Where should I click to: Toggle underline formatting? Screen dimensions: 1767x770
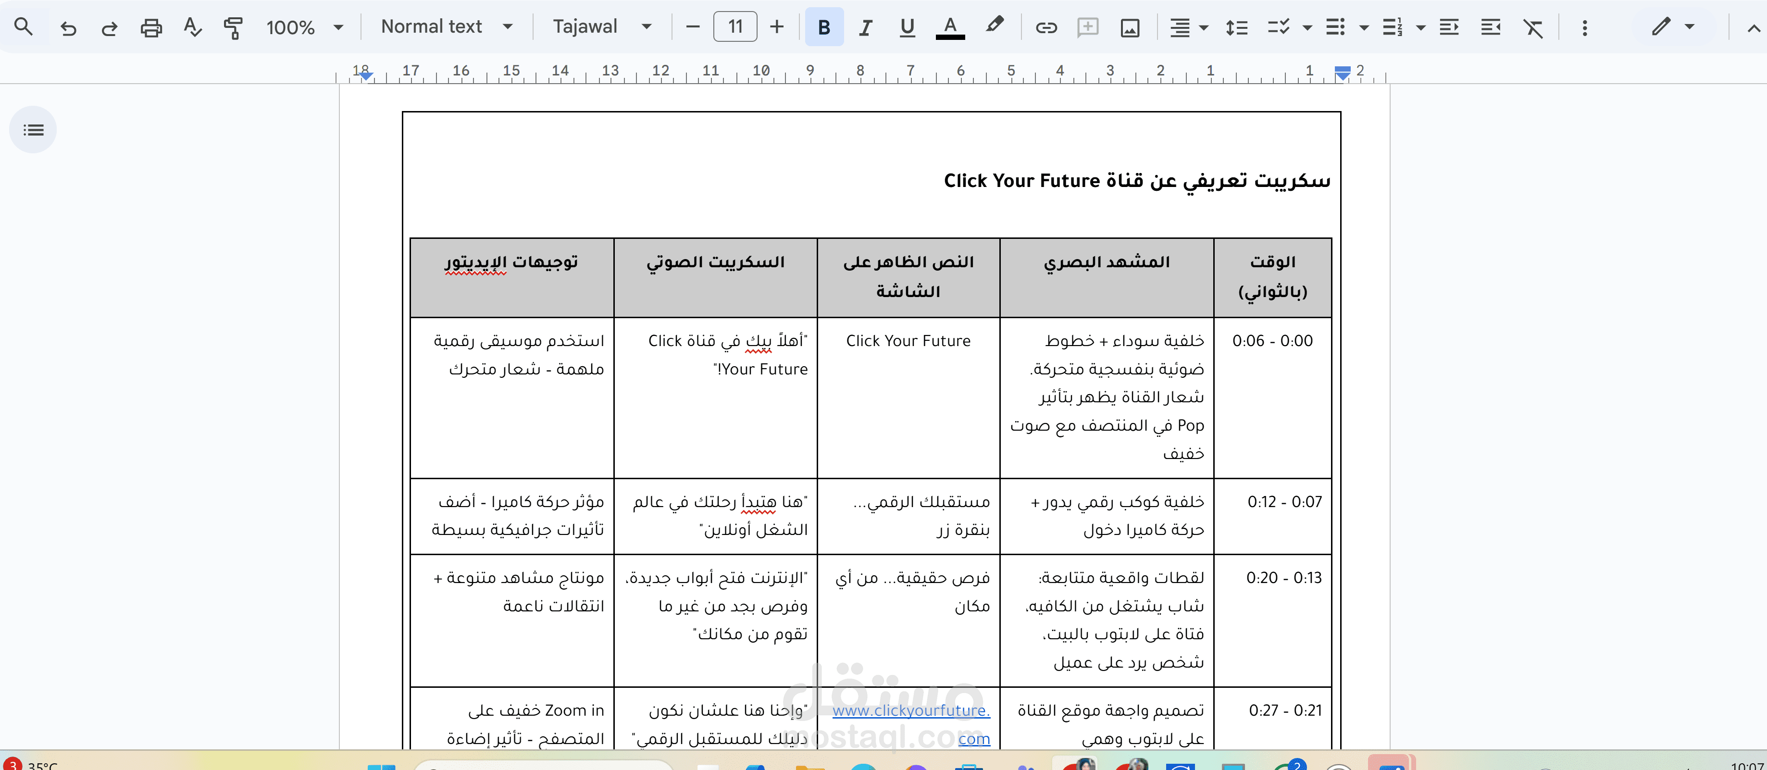(907, 27)
